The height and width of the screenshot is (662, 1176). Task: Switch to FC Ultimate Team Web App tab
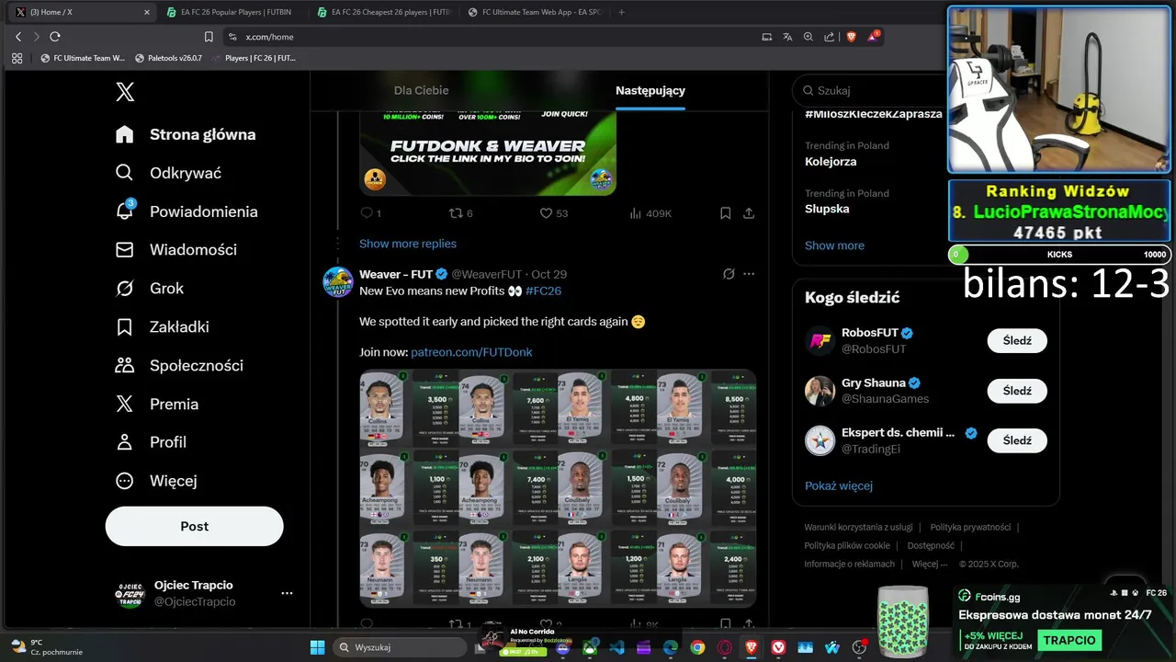click(533, 12)
